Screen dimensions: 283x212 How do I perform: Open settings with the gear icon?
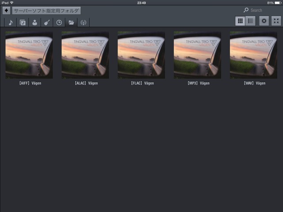[264, 21]
